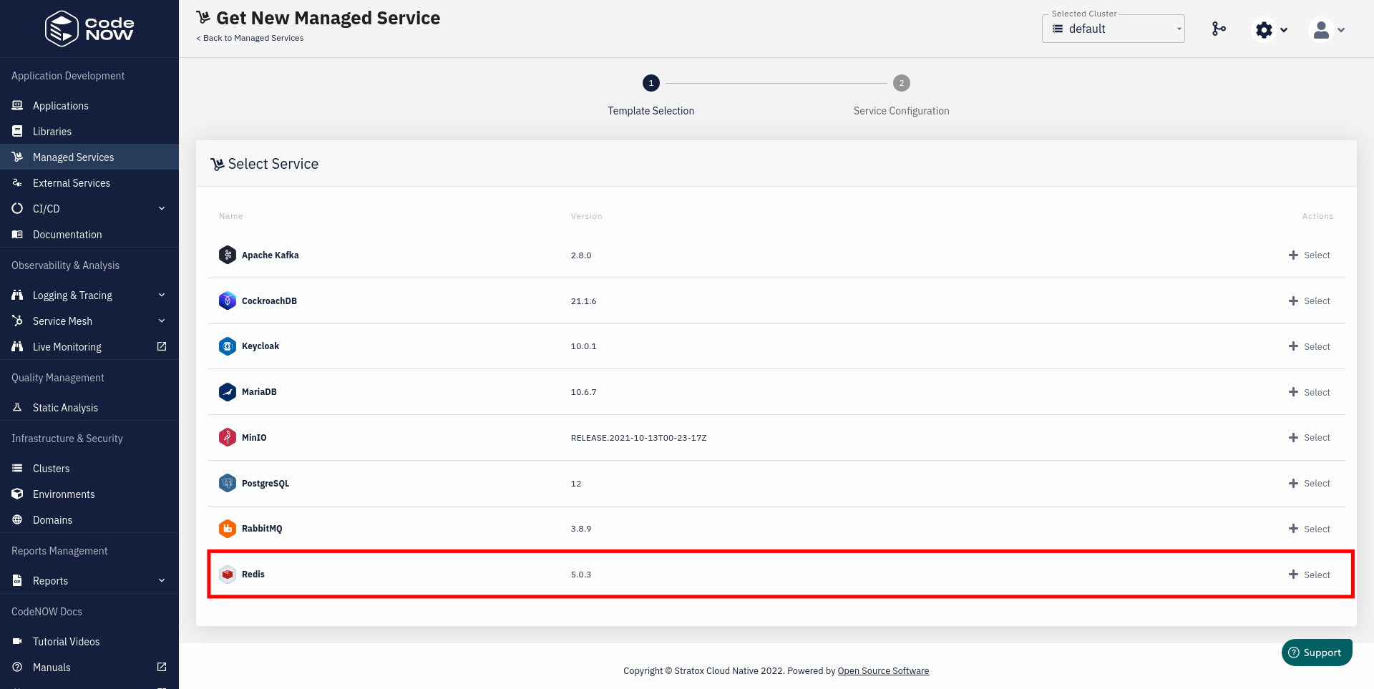The height and width of the screenshot is (689, 1374).
Task: Open External Services in sidebar
Action: pyautogui.click(x=89, y=182)
